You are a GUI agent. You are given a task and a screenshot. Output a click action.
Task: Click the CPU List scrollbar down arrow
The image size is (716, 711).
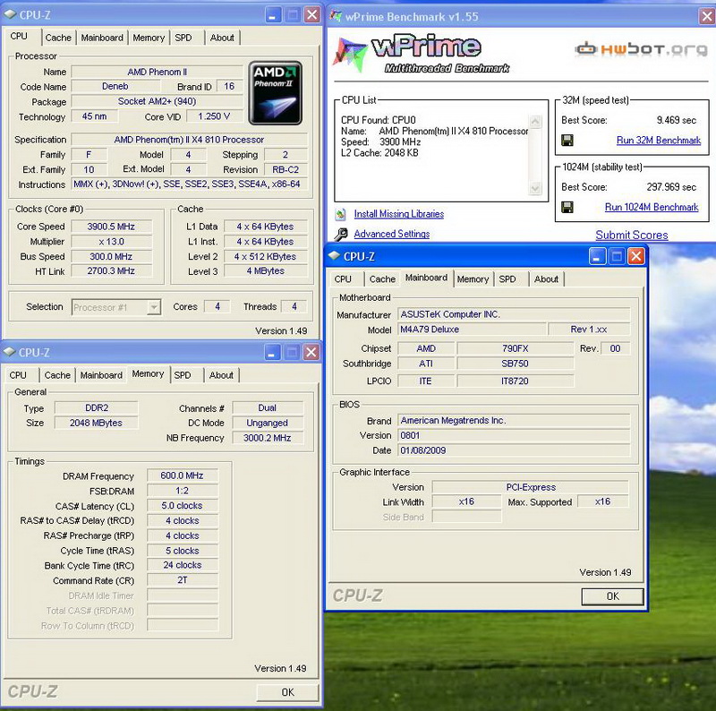(x=535, y=188)
